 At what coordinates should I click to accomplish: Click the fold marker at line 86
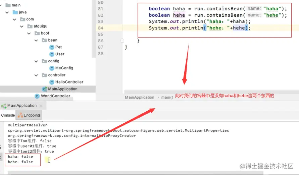point(122,41)
